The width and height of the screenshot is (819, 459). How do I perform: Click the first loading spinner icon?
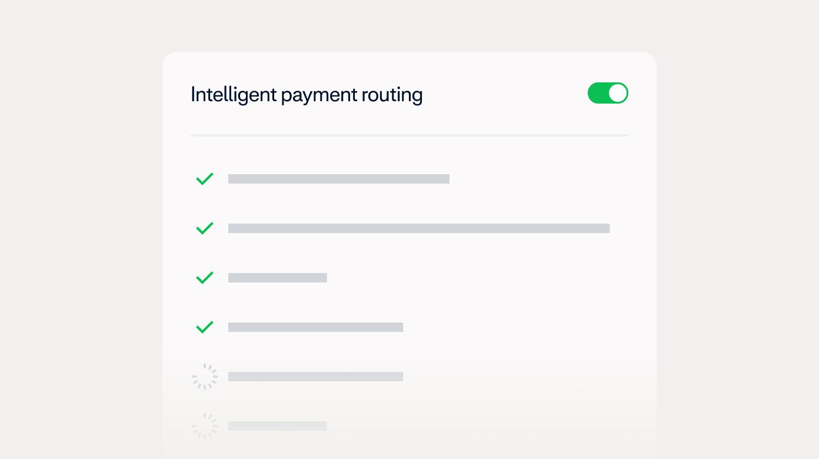pos(205,377)
